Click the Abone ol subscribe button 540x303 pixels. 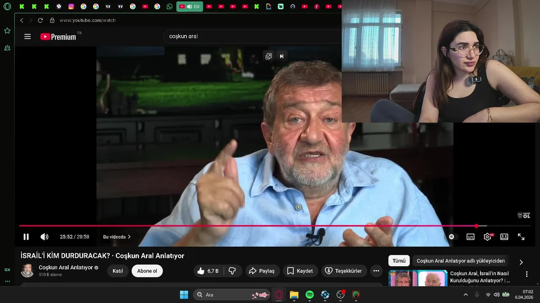tap(147, 271)
